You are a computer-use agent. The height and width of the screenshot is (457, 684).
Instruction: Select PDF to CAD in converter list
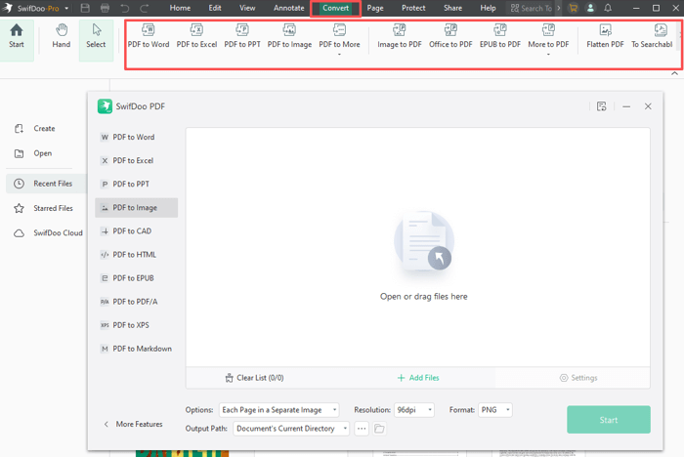(137, 231)
